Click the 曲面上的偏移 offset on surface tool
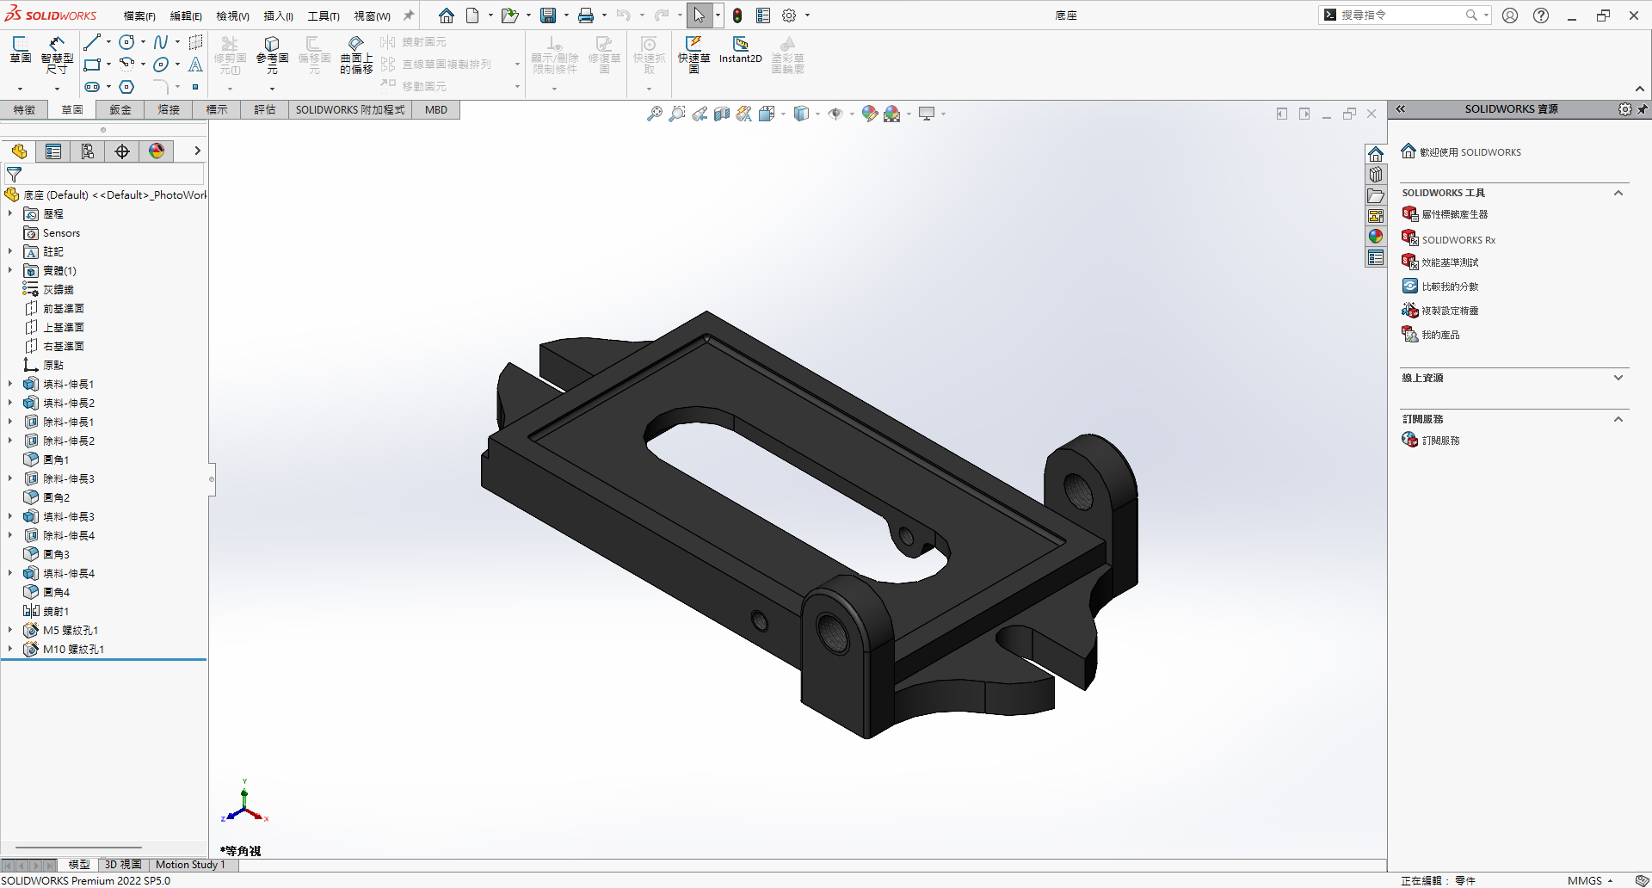Image resolution: width=1652 pixels, height=888 pixels. (x=356, y=55)
